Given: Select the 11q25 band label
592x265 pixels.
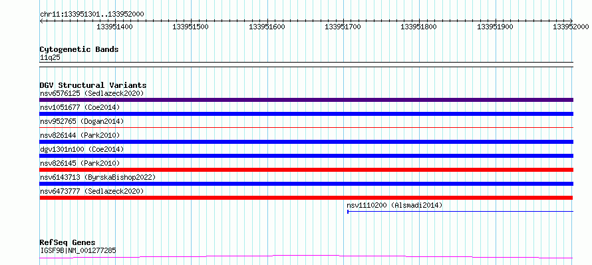Looking at the screenshot, I should tap(50, 58).
